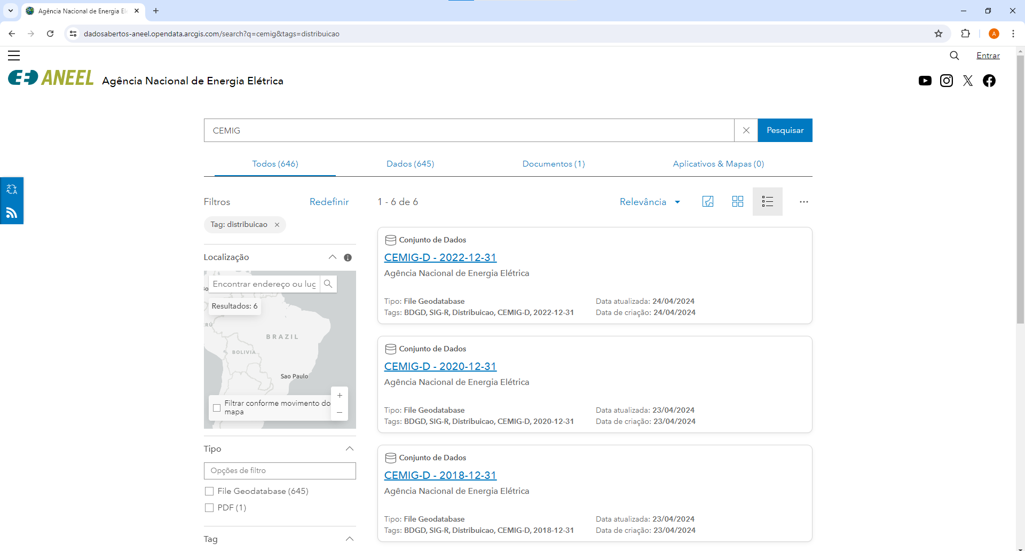Image resolution: width=1025 pixels, height=551 pixels.
Task: Click the Entrar sign-in link
Action: pos(988,56)
